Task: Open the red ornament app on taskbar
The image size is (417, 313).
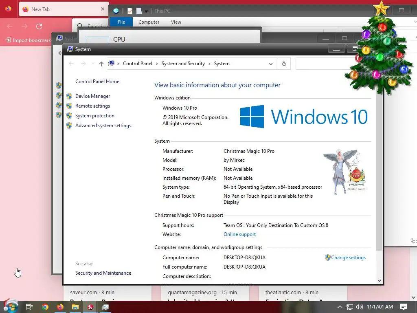Action: pyautogui.click(x=90, y=307)
